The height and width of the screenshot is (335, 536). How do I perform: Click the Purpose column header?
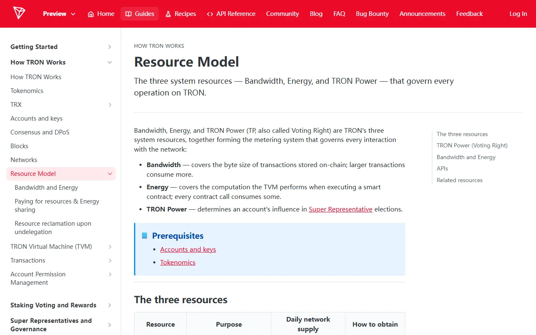click(x=229, y=324)
